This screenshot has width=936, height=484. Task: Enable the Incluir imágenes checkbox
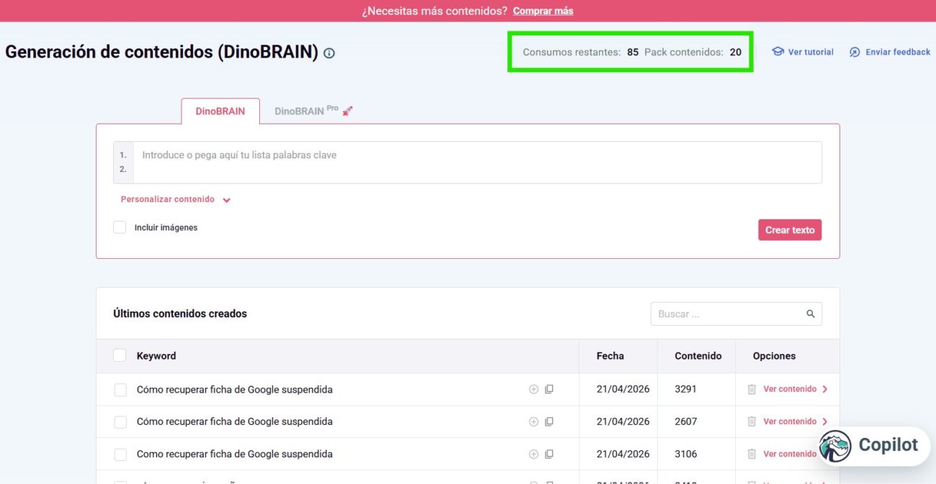click(x=120, y=227)
